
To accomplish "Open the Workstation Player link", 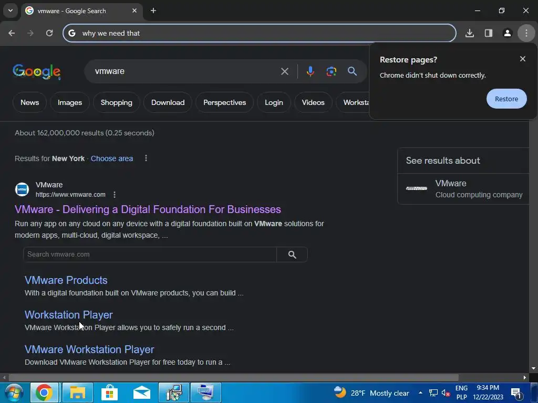I will [x=69, y=315].
